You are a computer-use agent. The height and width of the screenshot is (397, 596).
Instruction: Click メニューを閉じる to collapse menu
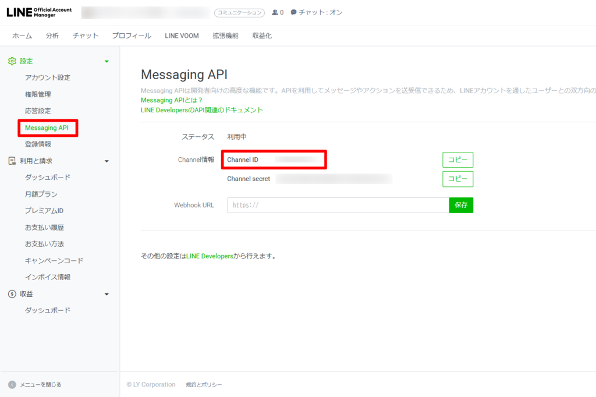point(40,384)
